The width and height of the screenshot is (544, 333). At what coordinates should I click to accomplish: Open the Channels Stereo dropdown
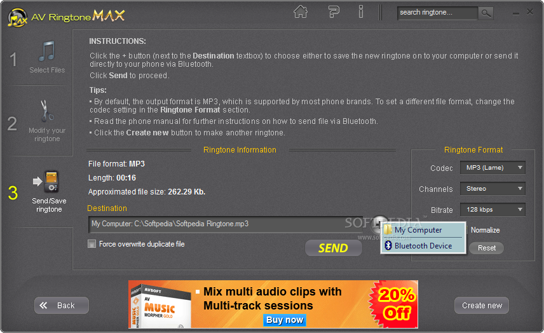493,189
